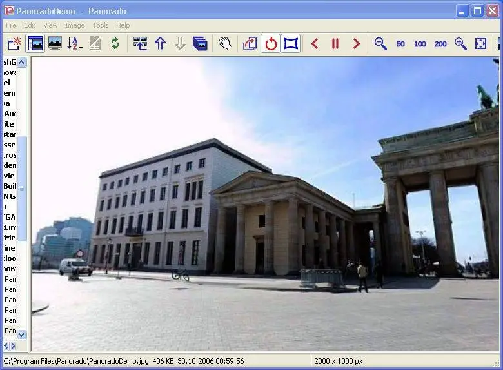The height and width of the screenshot is (370, 503).
Task: Toggle the red circular panorama rotation button
Action: point(271,43)
